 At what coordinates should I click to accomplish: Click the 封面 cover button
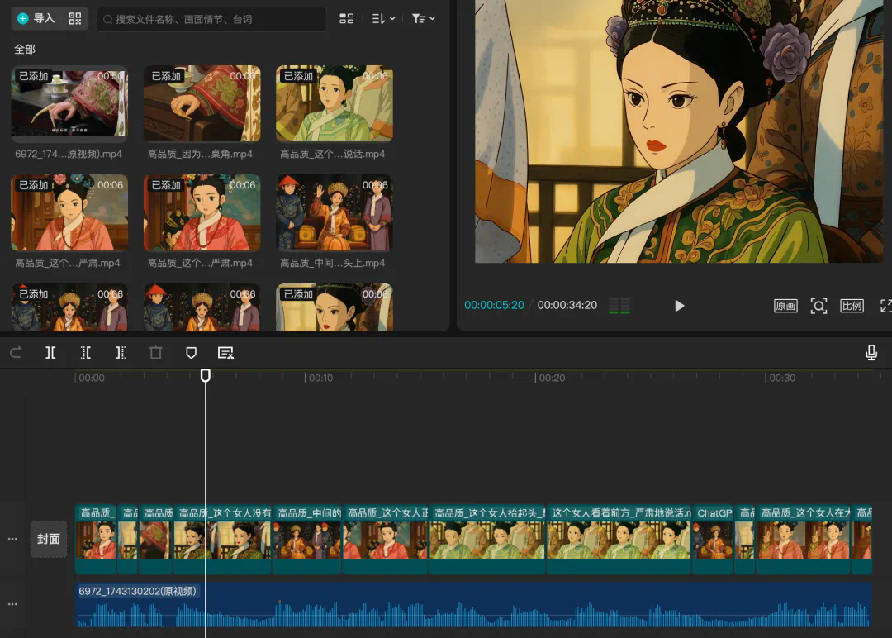click(49, 539)
